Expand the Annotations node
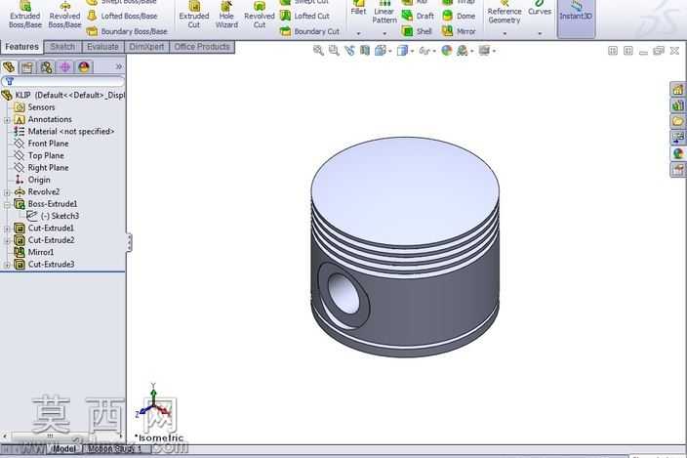This screenshot has width=687, height=458. pyautogui.click(x=7, y=120)
